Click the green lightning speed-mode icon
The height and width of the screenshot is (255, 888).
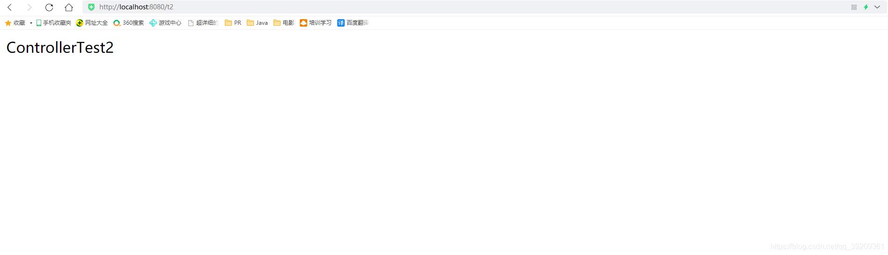[x=866, y=7]
